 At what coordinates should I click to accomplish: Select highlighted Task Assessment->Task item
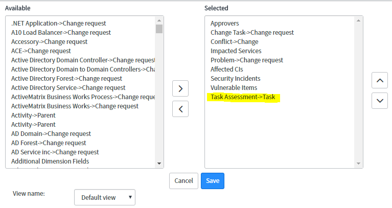243,97
